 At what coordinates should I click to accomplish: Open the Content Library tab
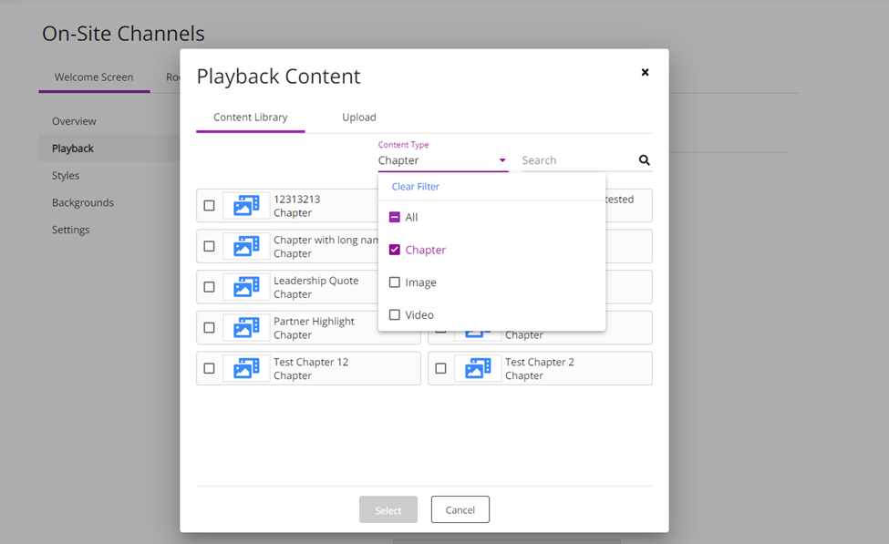pyautogui.click(x=250, y=118)
